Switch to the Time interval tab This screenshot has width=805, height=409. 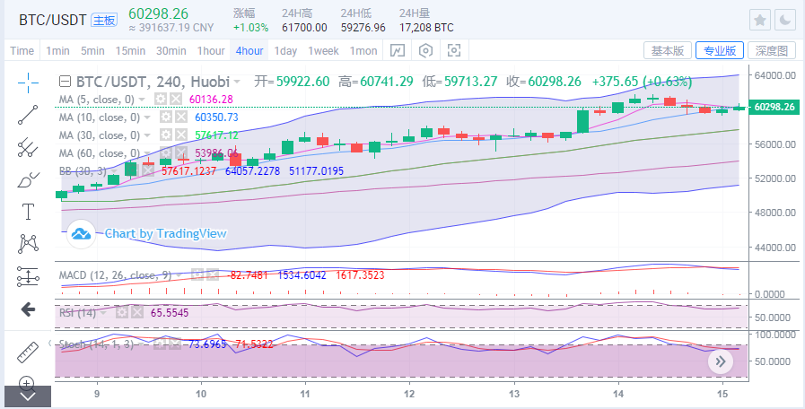(x=22, y=51)
